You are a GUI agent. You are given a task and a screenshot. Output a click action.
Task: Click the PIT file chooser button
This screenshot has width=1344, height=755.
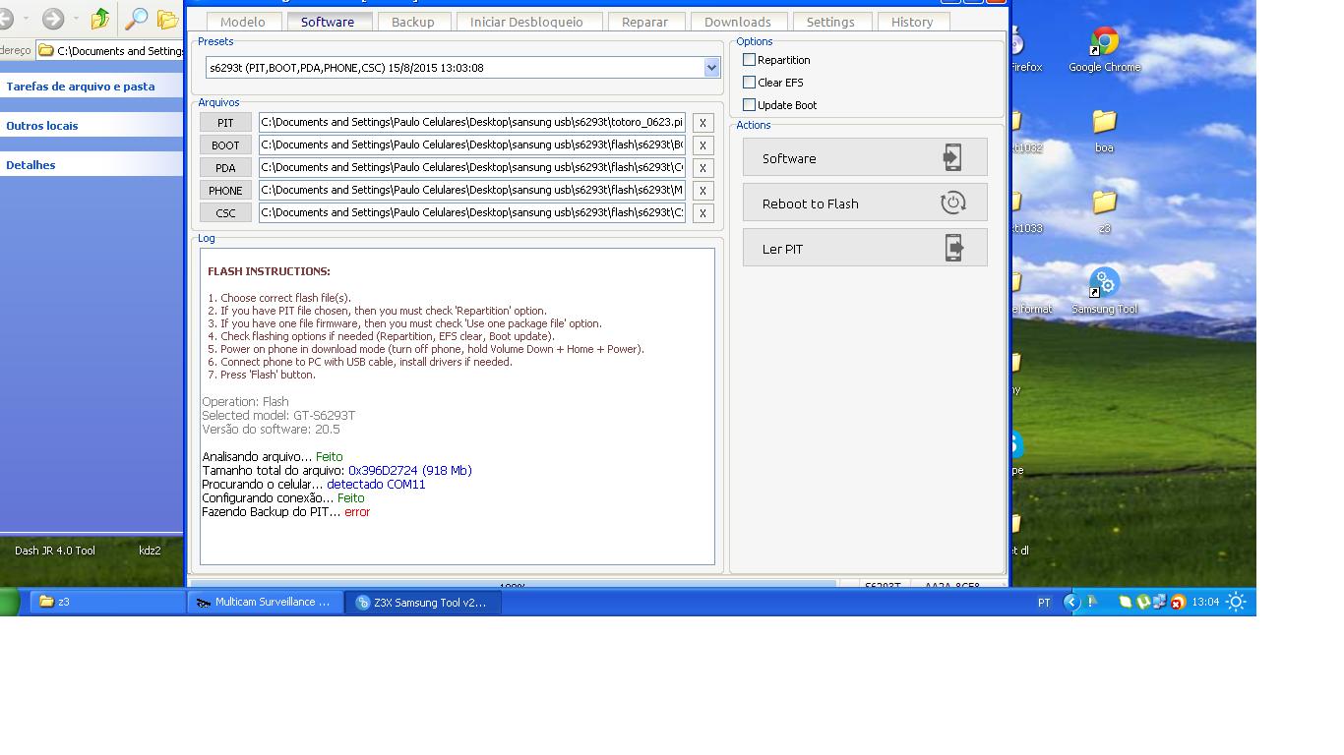225,123
